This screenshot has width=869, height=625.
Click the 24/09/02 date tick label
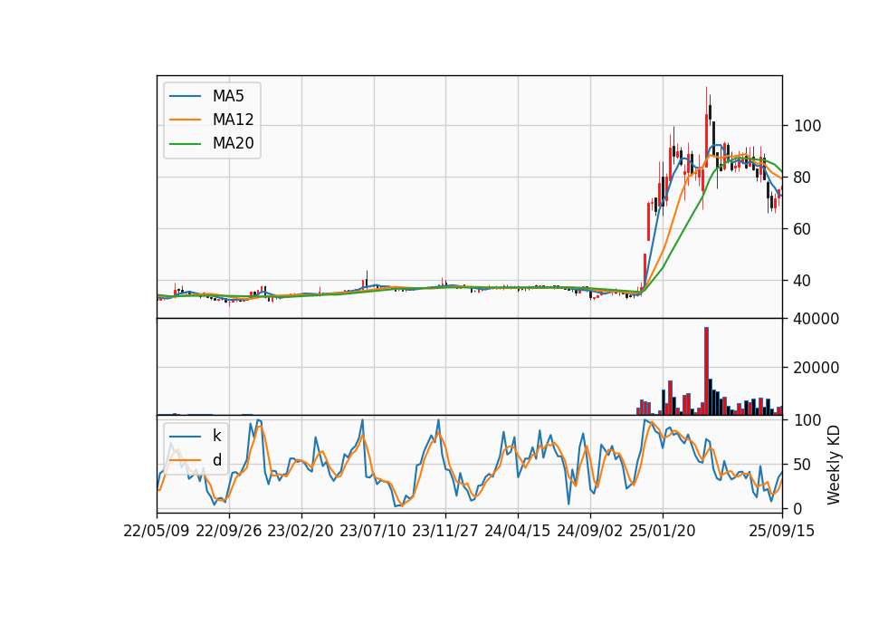pyautogui.click(x=589, y=531)
